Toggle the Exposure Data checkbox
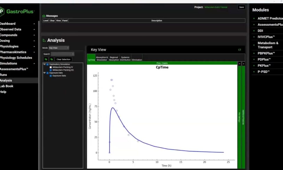Screen dimensions: 283x170 50,76
